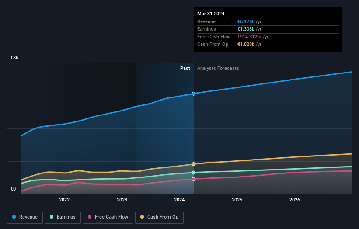Toggle the Cash From Op legend button

click(x=159, y=217)
